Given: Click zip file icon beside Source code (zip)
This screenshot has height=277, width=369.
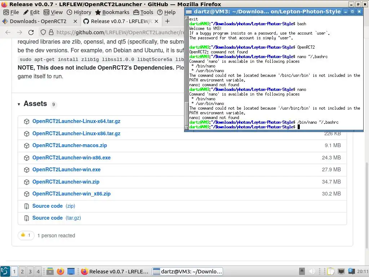Looking at the screenshot, I should coord(27,206).
